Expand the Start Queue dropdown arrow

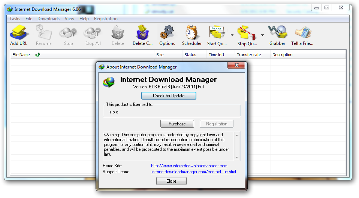232,35
